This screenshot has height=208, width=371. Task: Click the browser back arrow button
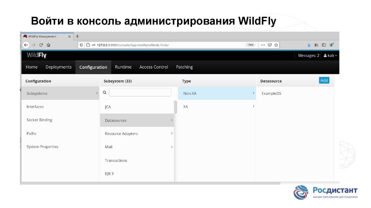click(26, 45)
